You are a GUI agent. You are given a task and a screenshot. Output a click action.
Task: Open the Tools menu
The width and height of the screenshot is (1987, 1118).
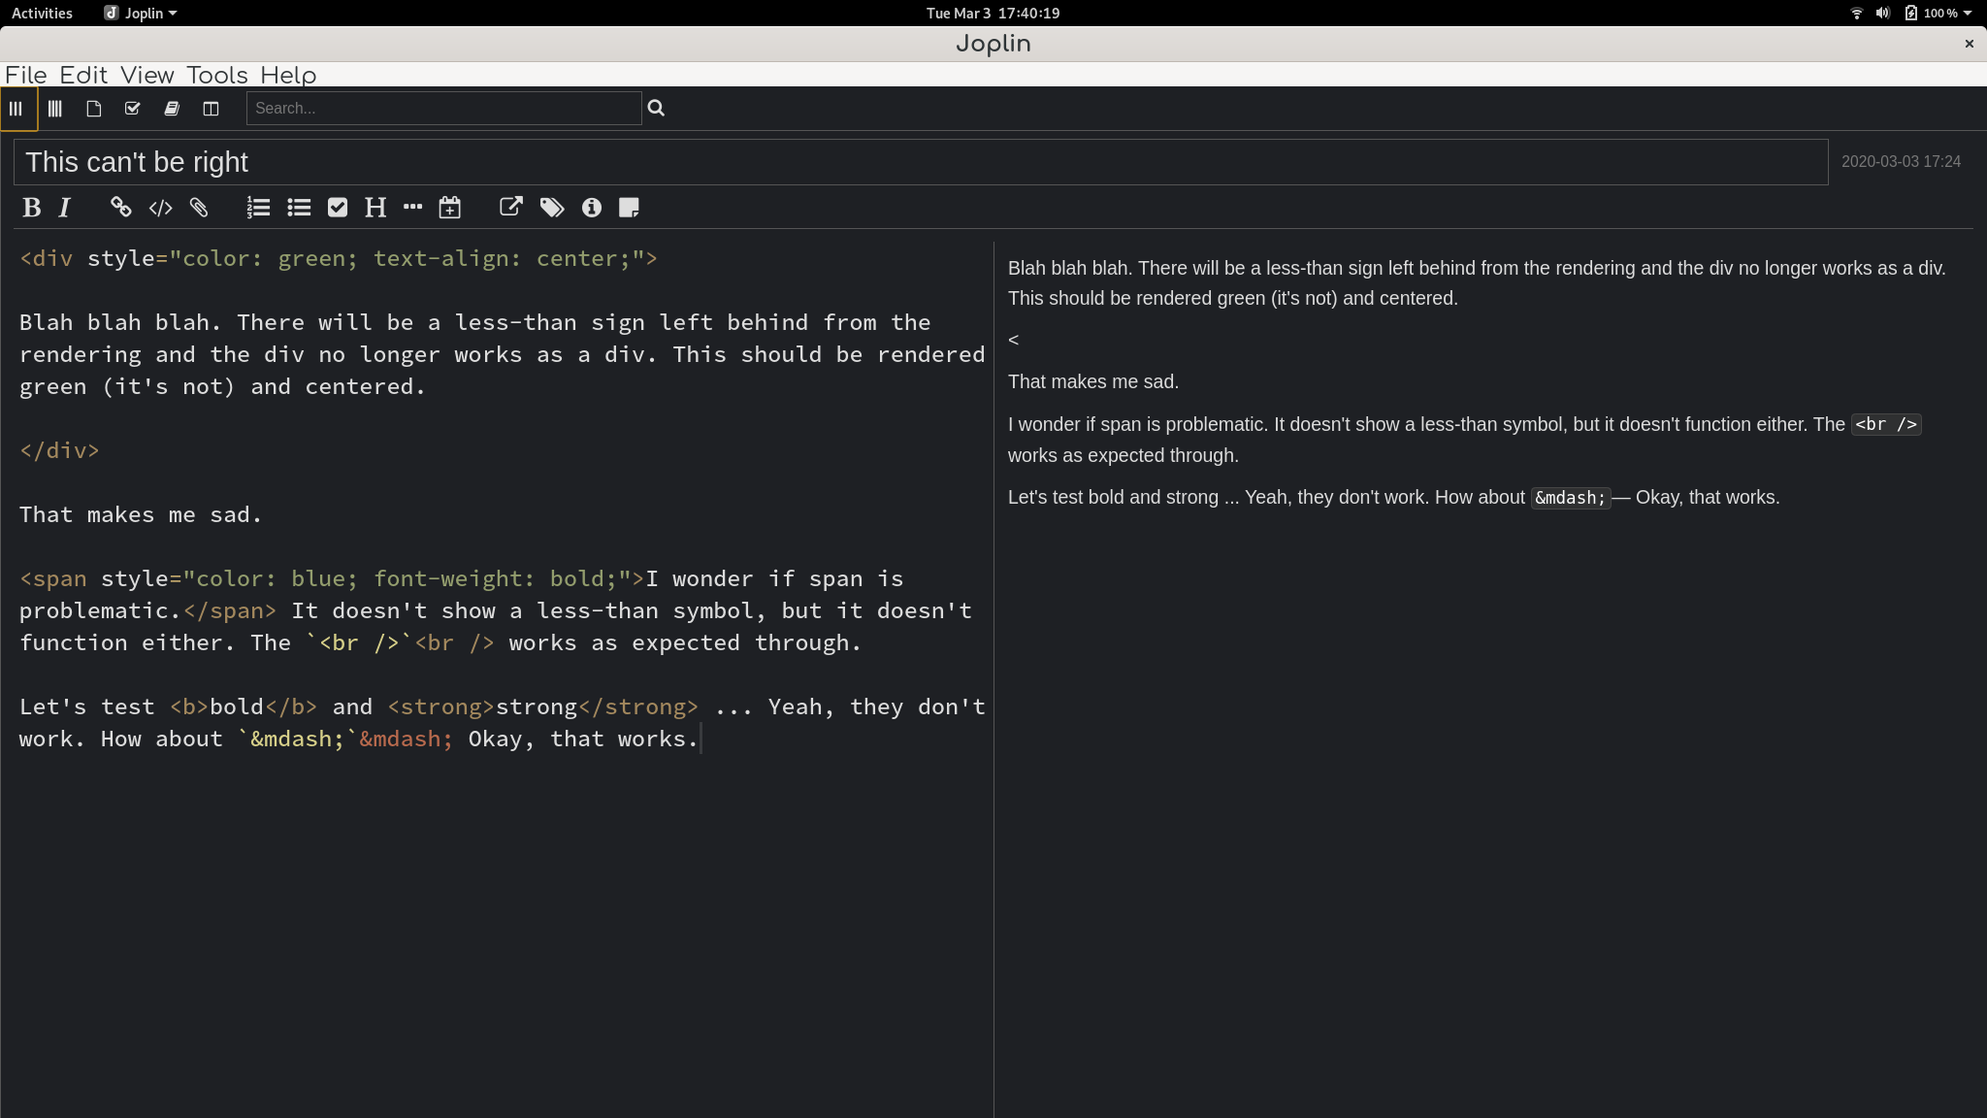point(217,75)
